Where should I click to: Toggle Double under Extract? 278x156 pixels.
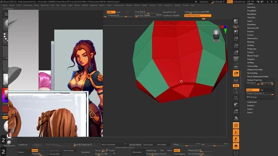pyautogui.click(x=35, y=150)
